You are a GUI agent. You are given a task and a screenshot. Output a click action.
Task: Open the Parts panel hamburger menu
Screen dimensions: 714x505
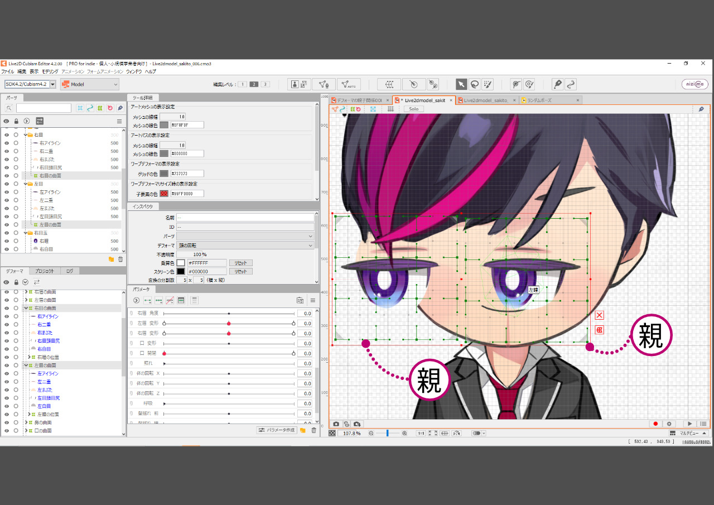[119, 121]
